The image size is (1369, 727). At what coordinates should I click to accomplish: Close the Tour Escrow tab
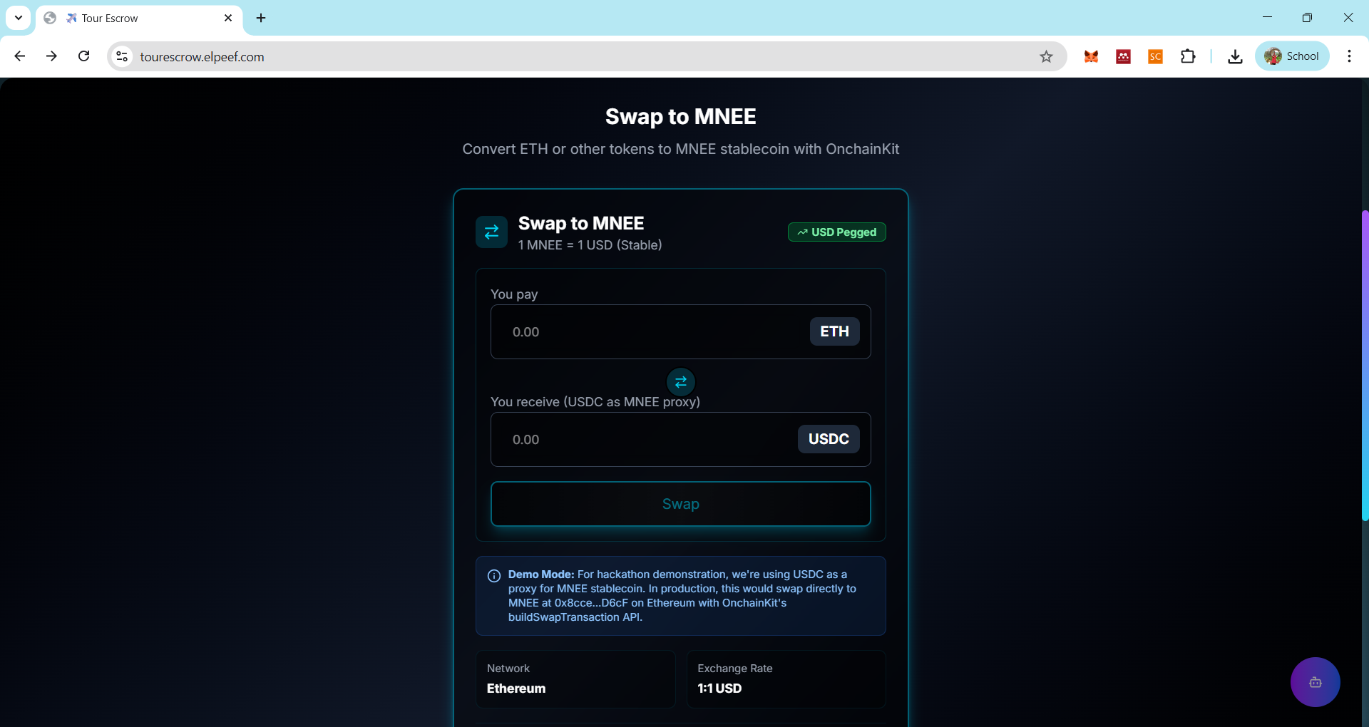click(228, 18)
